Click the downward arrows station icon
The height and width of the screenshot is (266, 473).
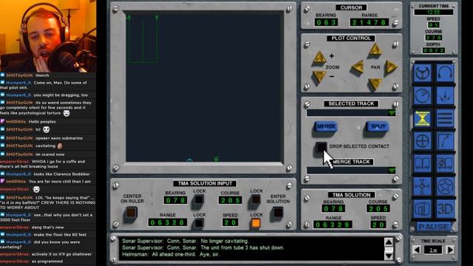(x=445, y=95)
